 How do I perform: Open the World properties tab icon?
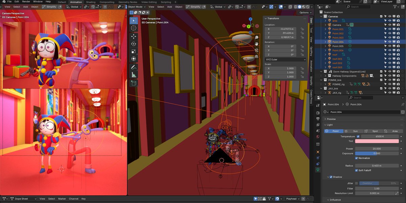318,137
